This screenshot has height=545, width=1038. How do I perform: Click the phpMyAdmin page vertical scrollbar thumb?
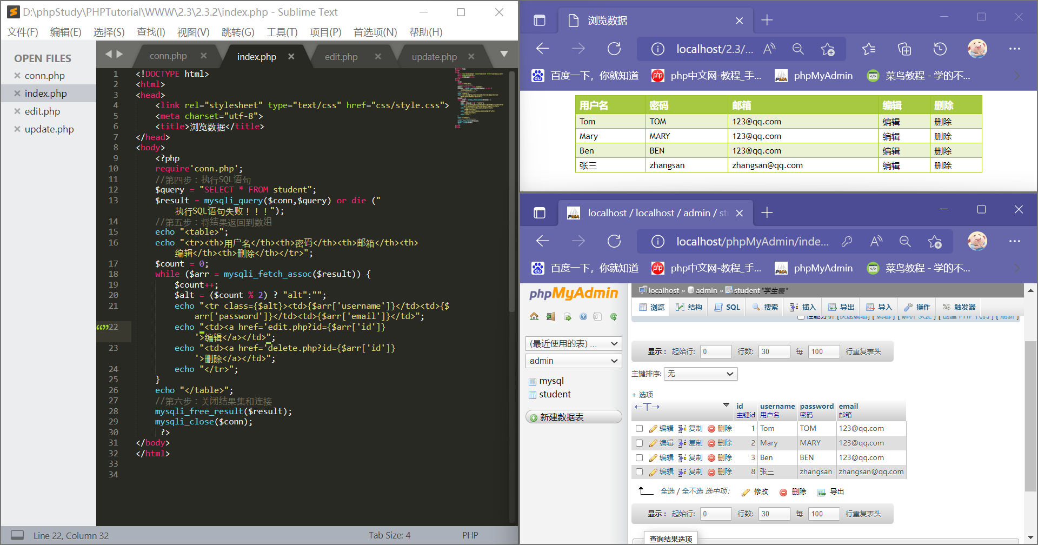1030,416
